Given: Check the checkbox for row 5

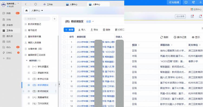Looking at the screenshot, I should [x=64, y=62].
